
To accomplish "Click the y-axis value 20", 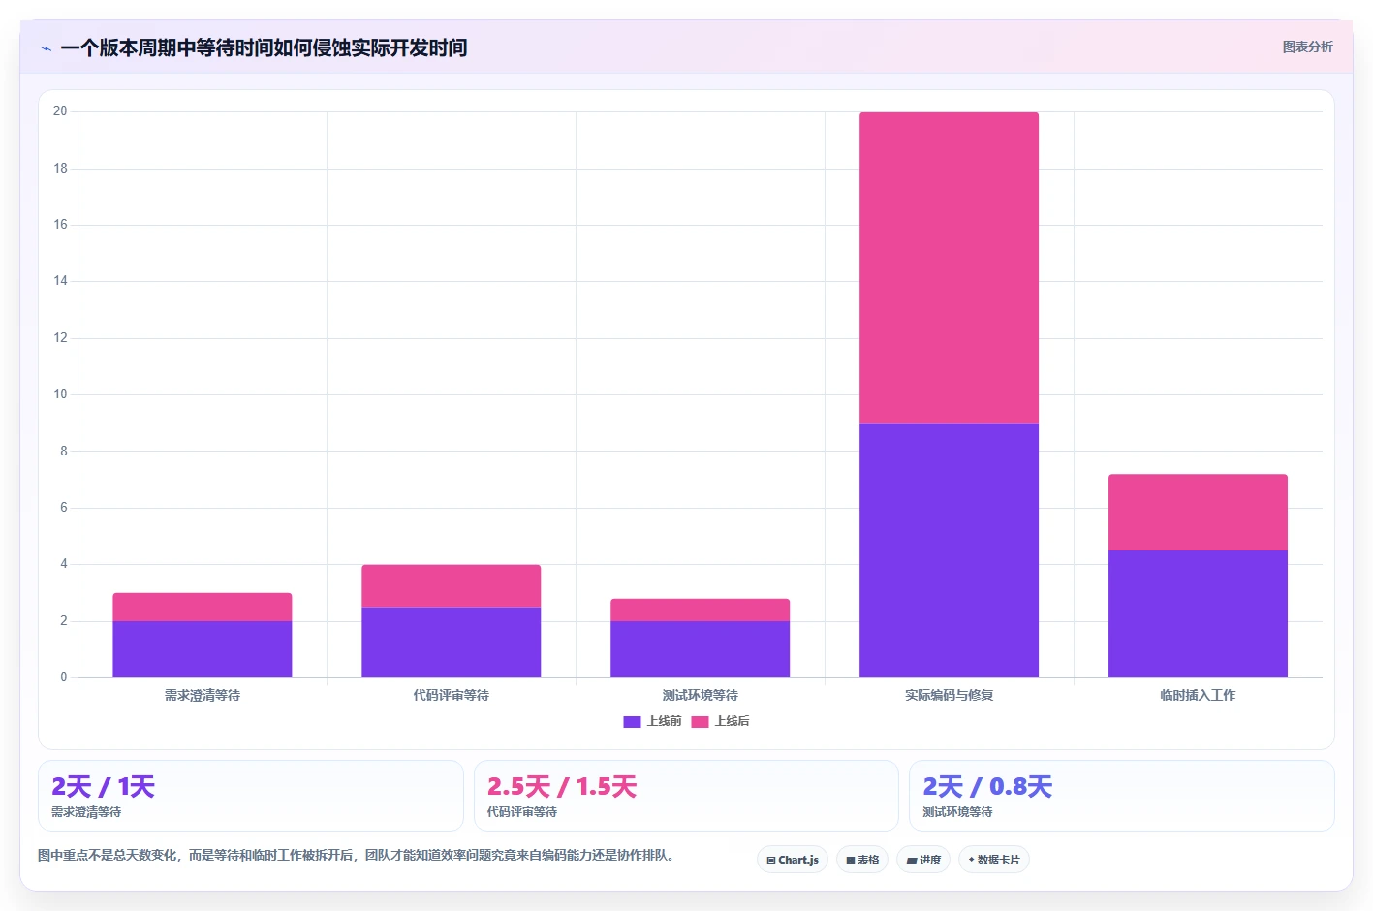I will (60, 111).
